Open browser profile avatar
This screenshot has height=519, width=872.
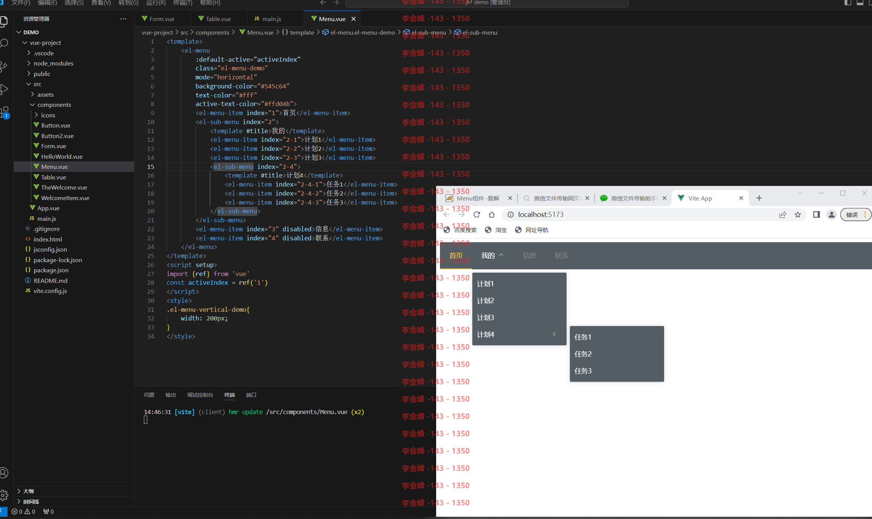831,214
